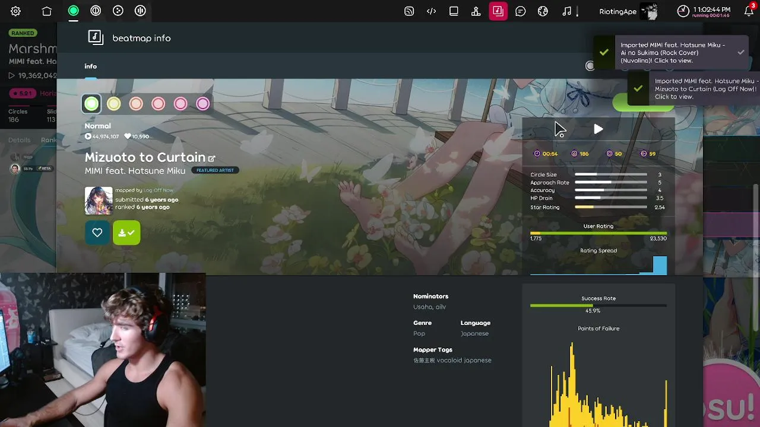Click the play count 44,974,107
760x427 pixels.
click(102, 136)
